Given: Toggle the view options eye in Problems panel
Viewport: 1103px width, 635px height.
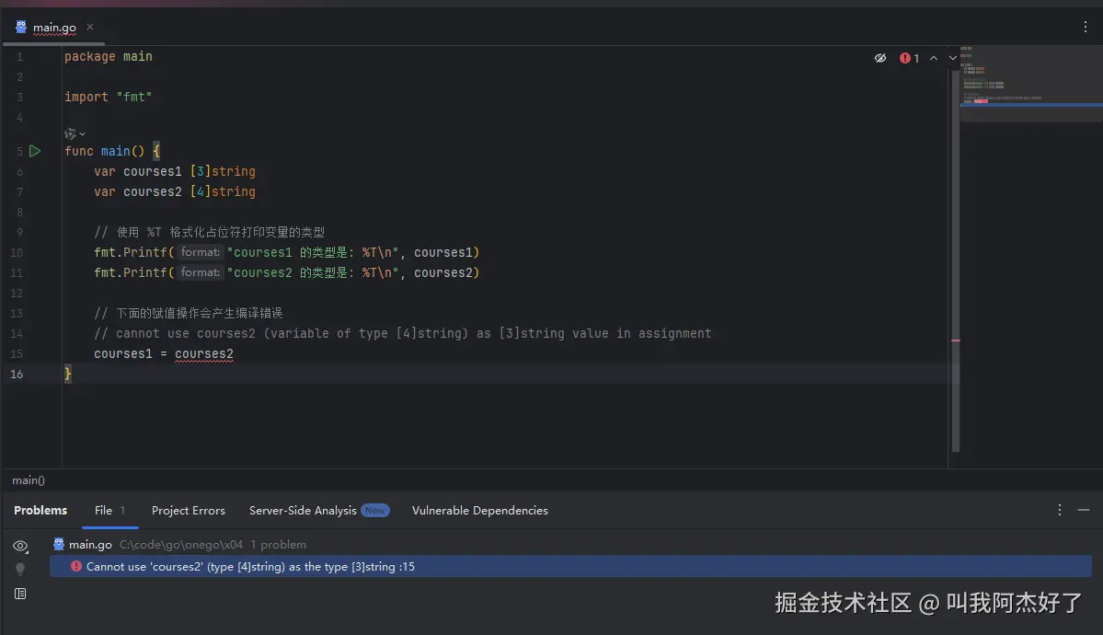Looking at the screenshot, I should coord(20,546).
